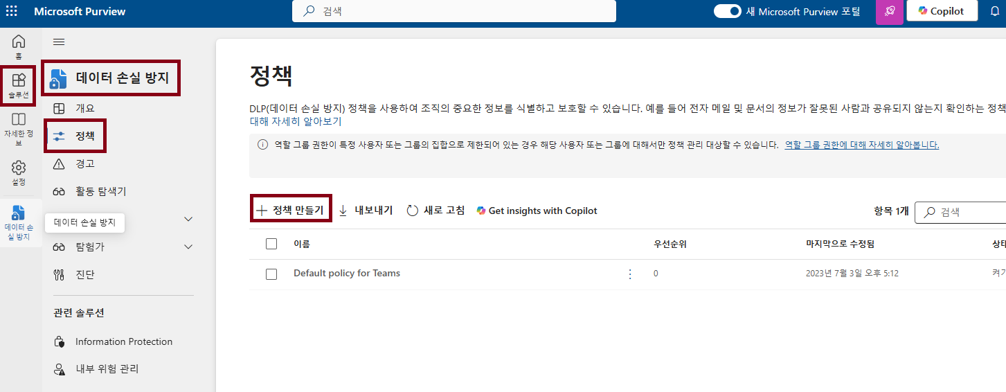
Task: Click the top search box
Action: click(x=453, y=11)
